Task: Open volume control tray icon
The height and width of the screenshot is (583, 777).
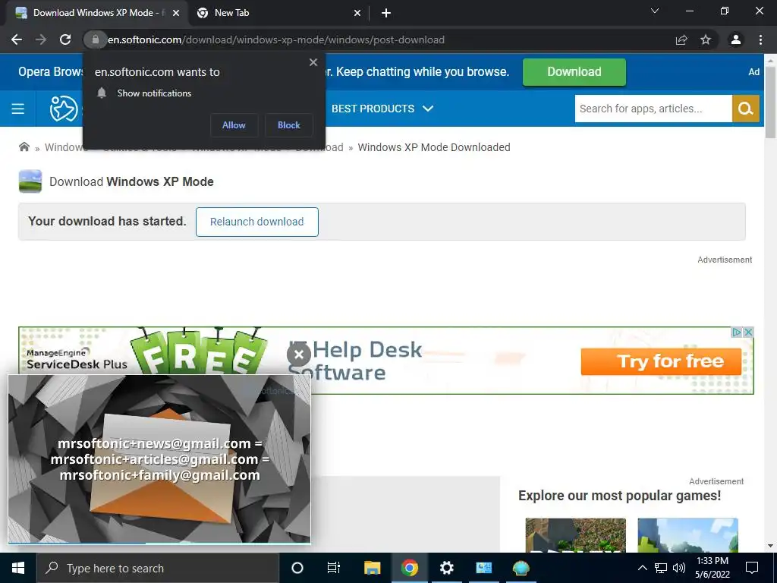Action: 679,568
